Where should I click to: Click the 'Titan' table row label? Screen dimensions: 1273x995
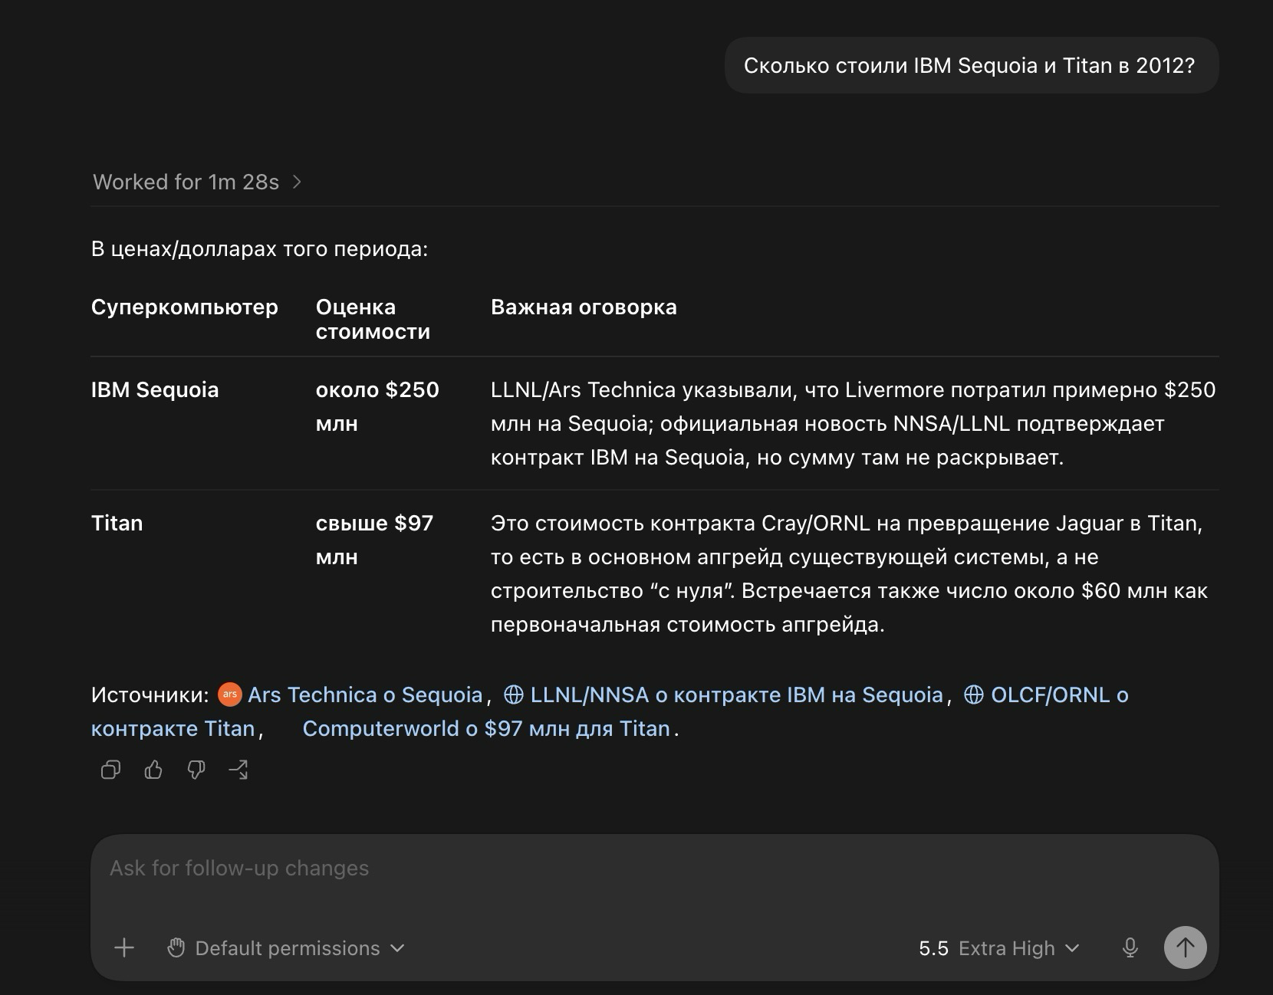tap(117, 523)
